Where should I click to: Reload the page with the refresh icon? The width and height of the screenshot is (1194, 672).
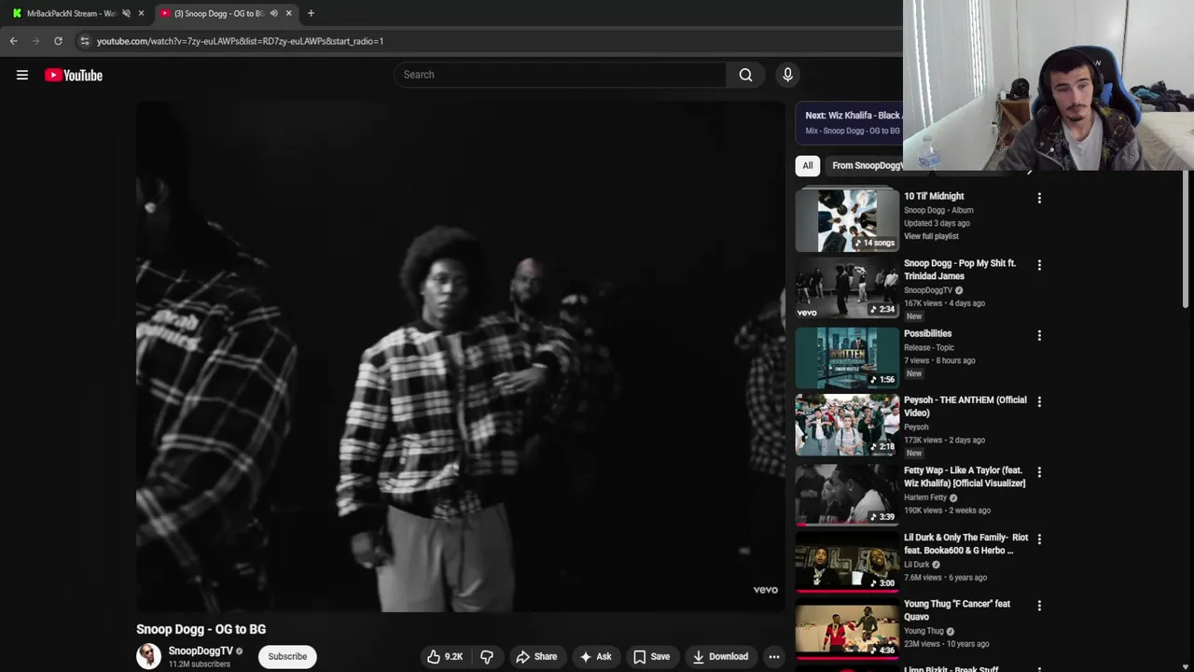pyautogui.click(x=58, y=41)
